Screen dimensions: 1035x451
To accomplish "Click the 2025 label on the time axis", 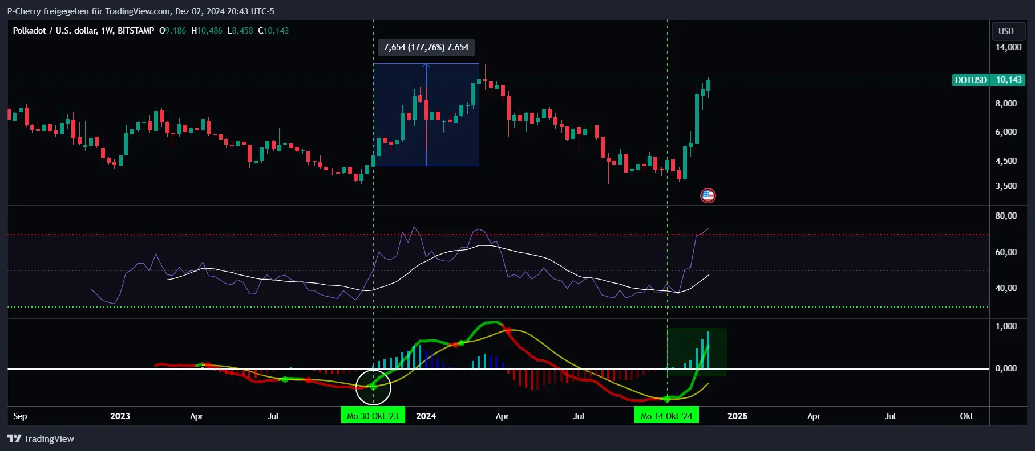I will 737,416.
